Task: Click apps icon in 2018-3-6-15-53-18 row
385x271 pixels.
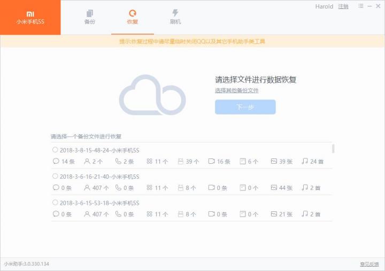Action: pos(150,214)
